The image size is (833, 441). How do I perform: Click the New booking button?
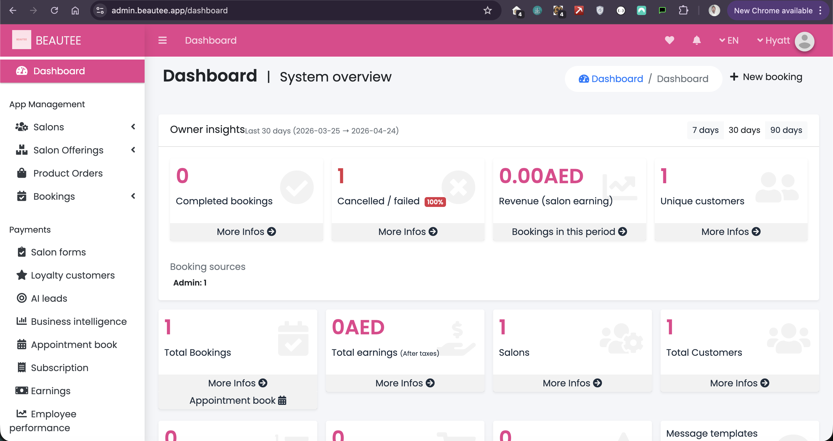click(766, 77)
